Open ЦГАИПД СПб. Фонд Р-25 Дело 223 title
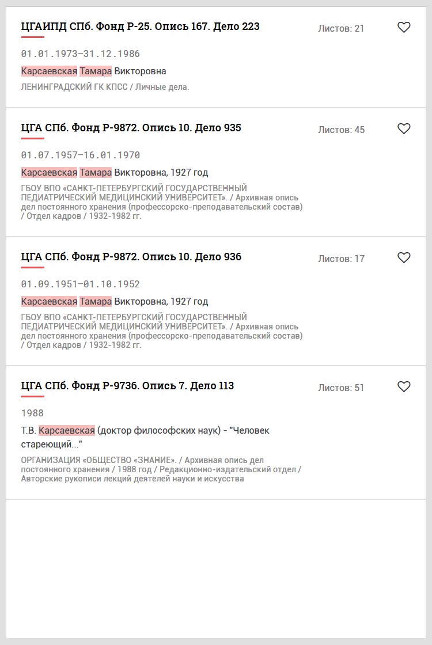 (x=140, y=26)
